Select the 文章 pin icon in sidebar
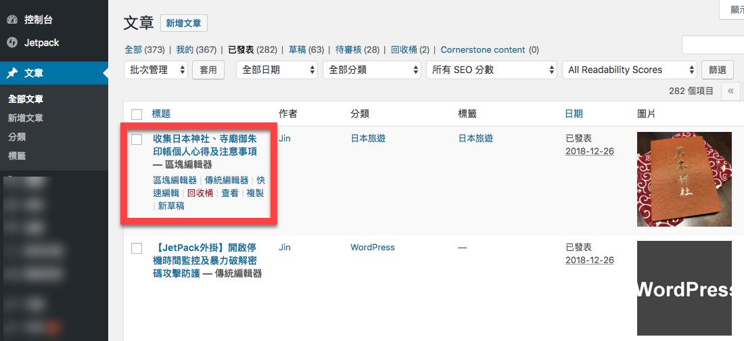The height and width of the screenshot is (341, 744). point(12,73)
